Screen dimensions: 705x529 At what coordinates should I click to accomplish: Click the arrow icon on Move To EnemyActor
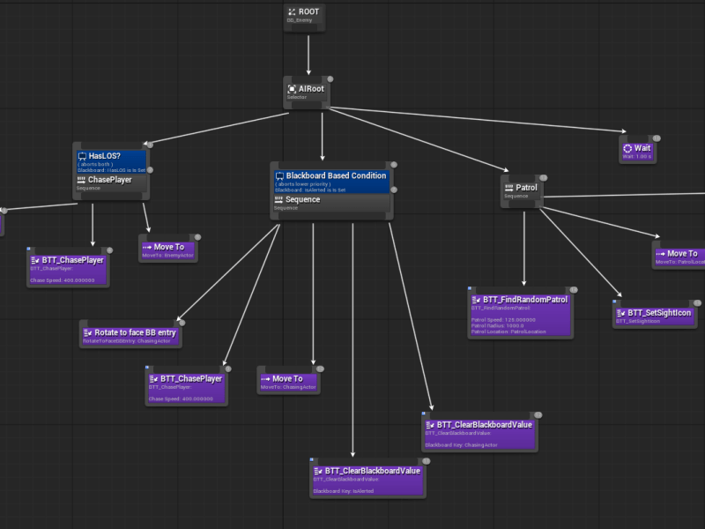click(146, 248)
